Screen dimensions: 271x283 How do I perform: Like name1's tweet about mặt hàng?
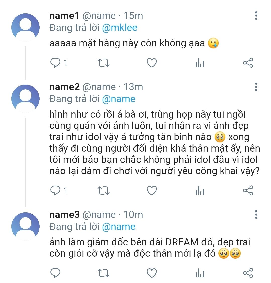point(152,63)
